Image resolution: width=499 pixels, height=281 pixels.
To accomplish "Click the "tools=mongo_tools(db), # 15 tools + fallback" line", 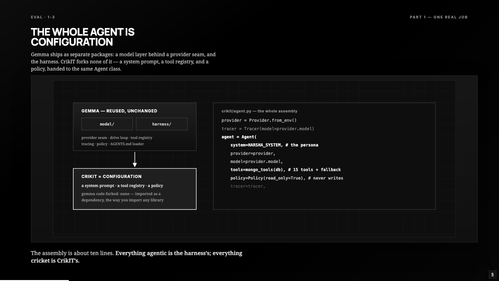I will 286,170.
